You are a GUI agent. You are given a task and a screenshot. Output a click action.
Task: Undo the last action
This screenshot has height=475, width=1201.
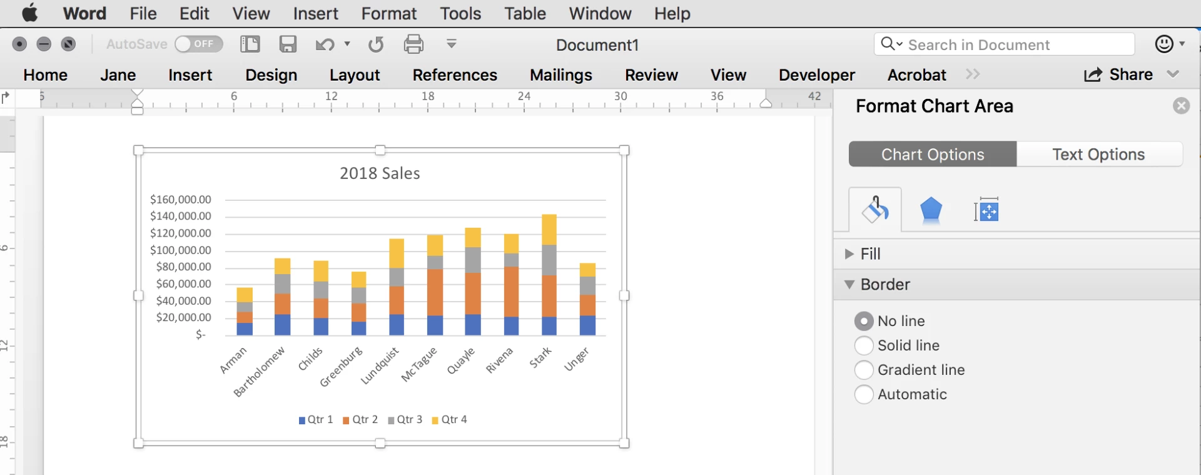325,44
